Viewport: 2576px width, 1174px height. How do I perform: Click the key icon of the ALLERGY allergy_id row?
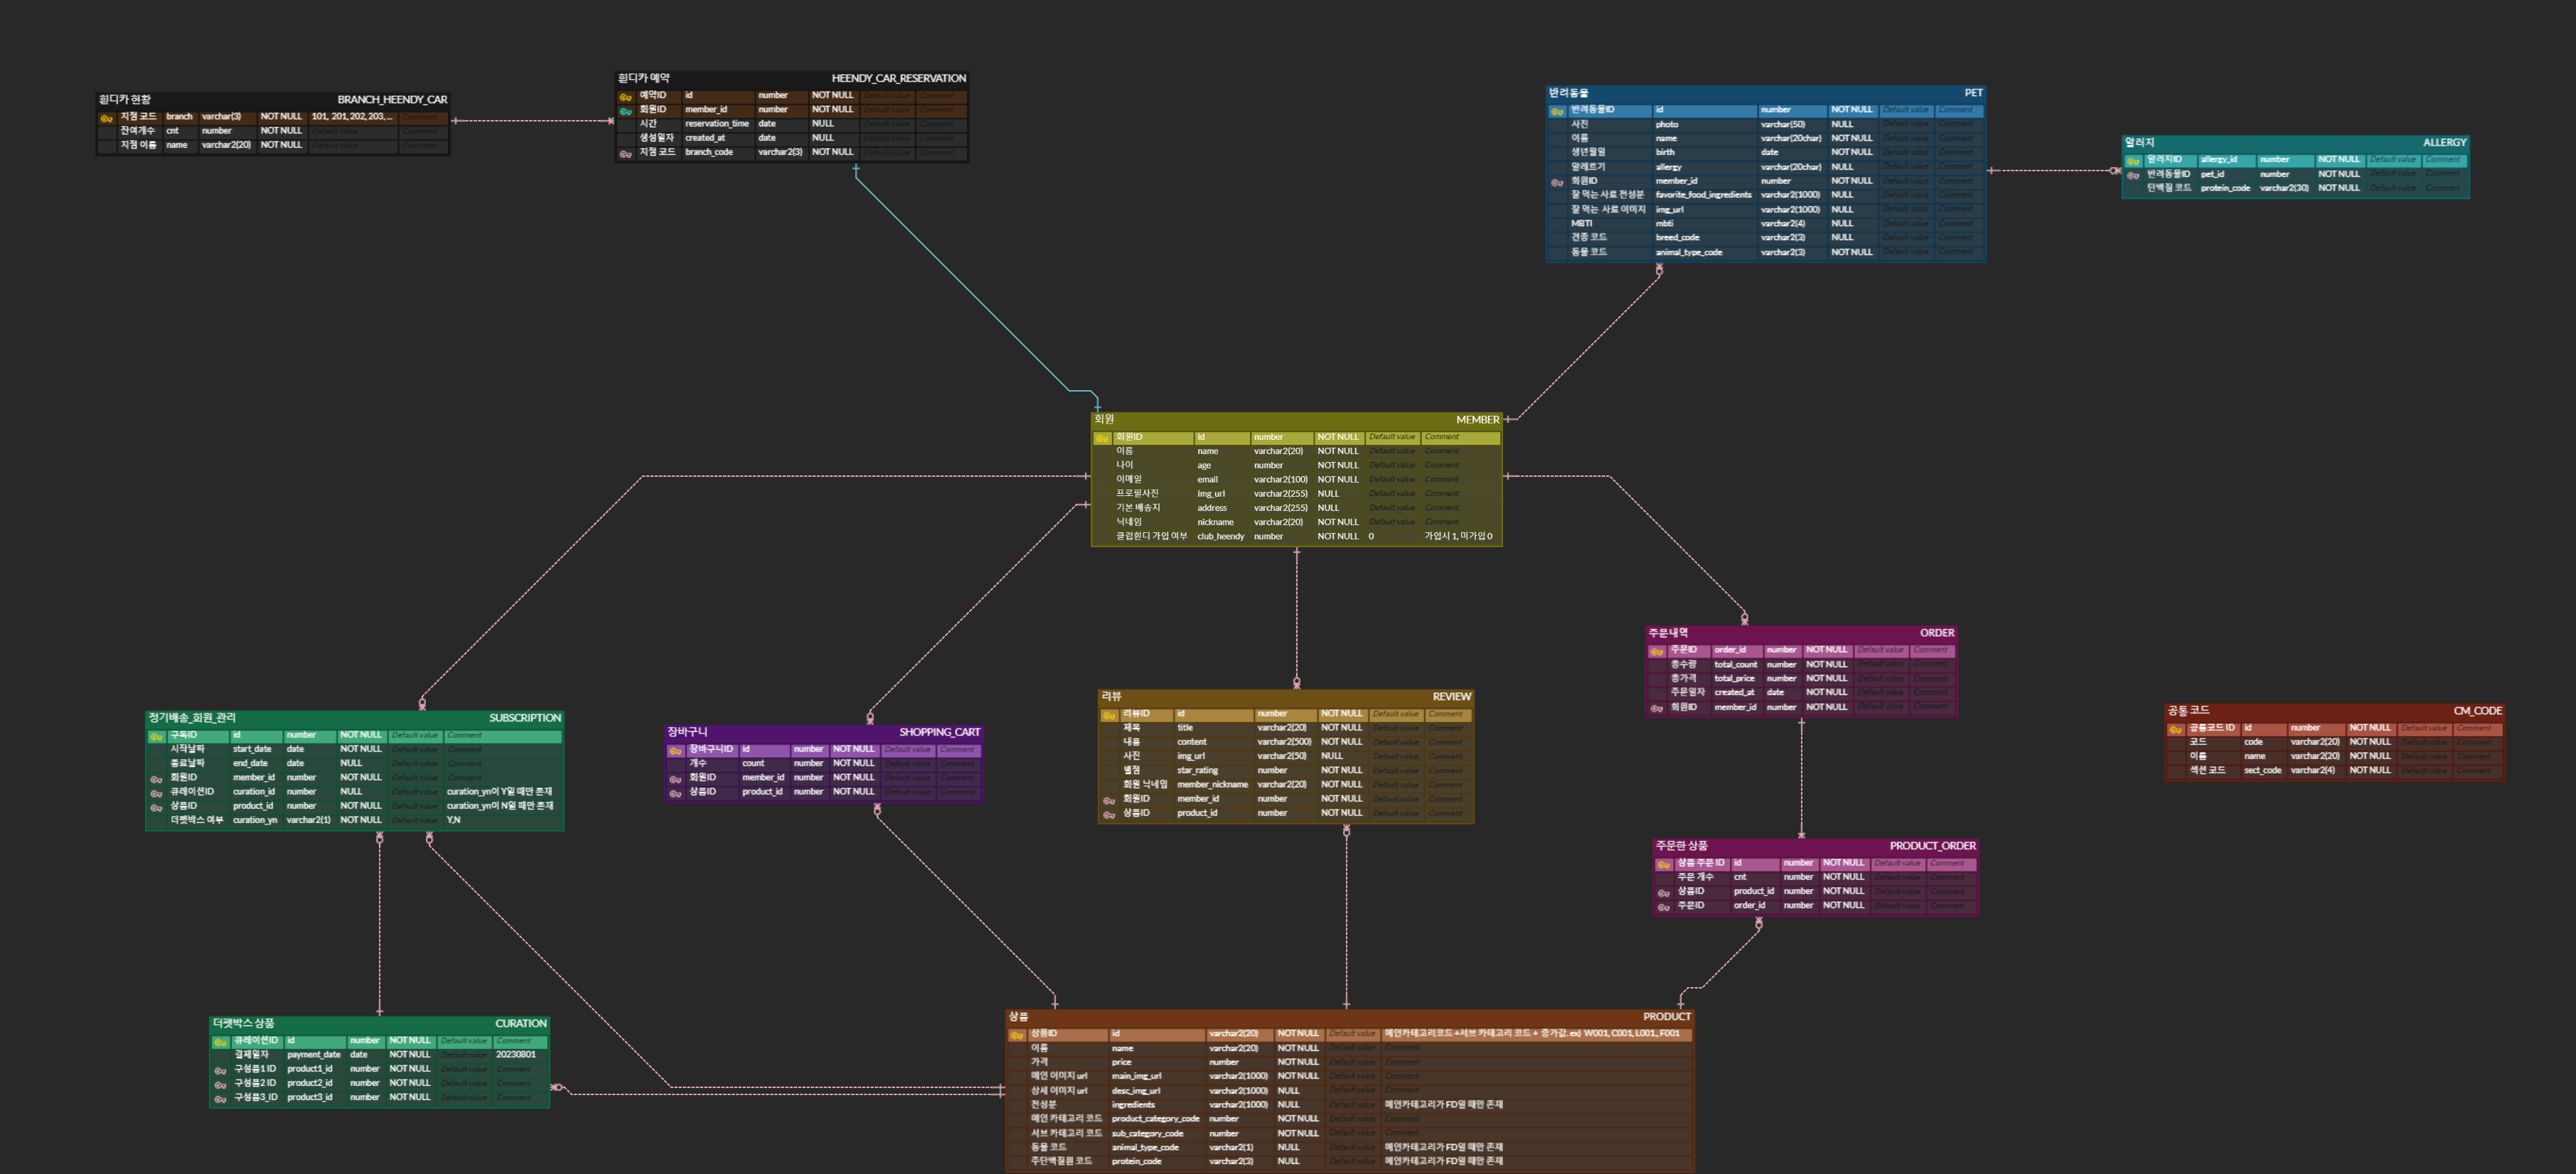2133,161
